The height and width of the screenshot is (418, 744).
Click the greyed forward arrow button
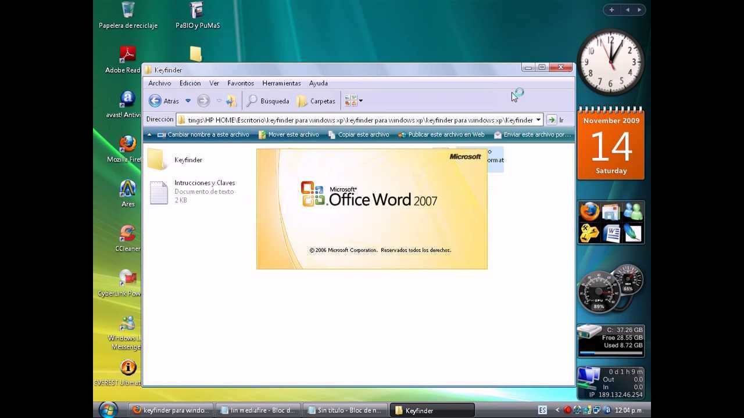203,100
